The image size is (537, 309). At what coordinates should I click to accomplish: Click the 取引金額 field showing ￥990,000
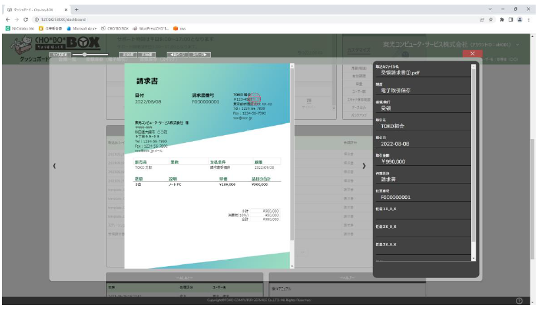coord(422,161)
